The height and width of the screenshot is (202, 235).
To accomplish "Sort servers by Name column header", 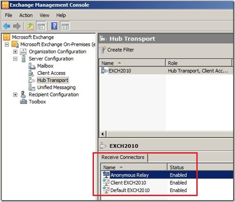I will click(x=132, y=63).
